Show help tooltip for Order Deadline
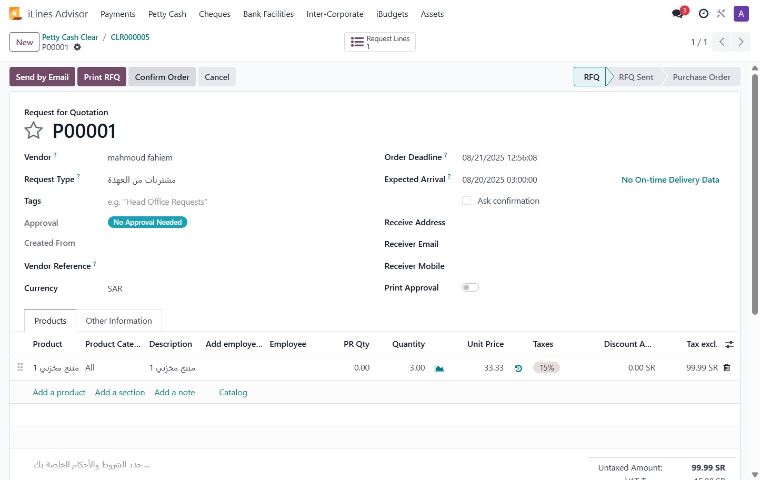 pyautogui.click(x=446, y=155)
